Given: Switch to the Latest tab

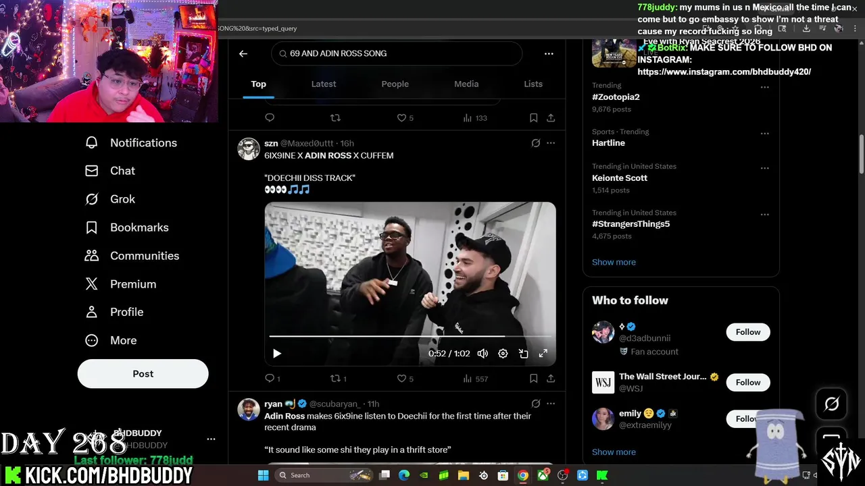Looking at the screenshot, I should (x=324, y=84).
